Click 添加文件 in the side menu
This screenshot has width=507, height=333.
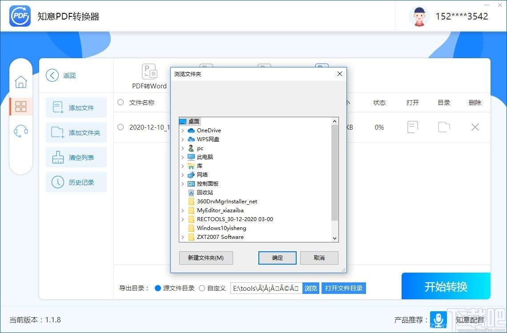[76, 107]
